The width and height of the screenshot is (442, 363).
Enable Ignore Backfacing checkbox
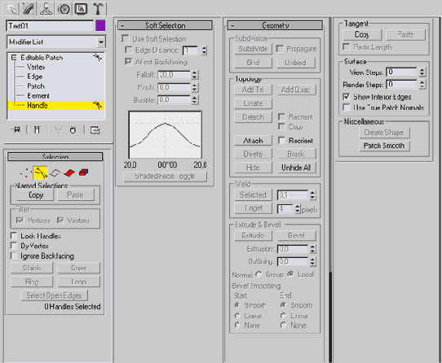point(14,256)
